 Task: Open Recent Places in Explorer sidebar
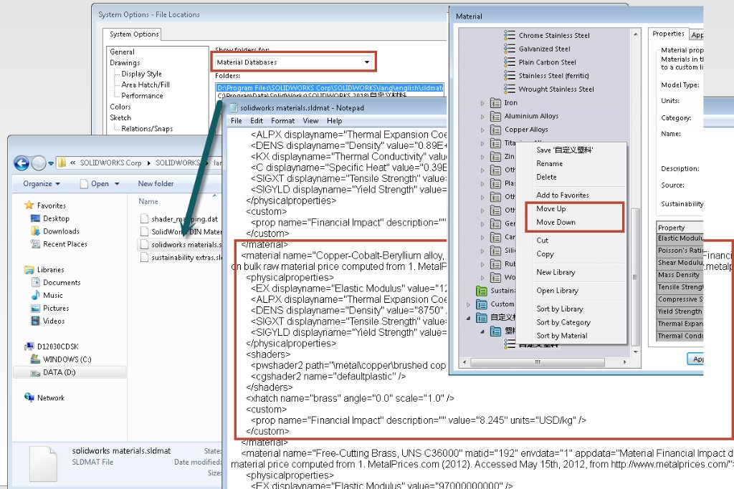65,244
